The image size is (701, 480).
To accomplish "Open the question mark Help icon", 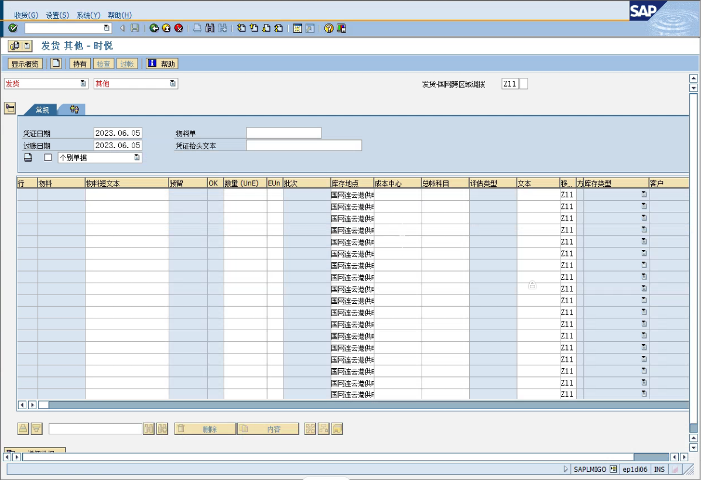I will click(329, 28).
